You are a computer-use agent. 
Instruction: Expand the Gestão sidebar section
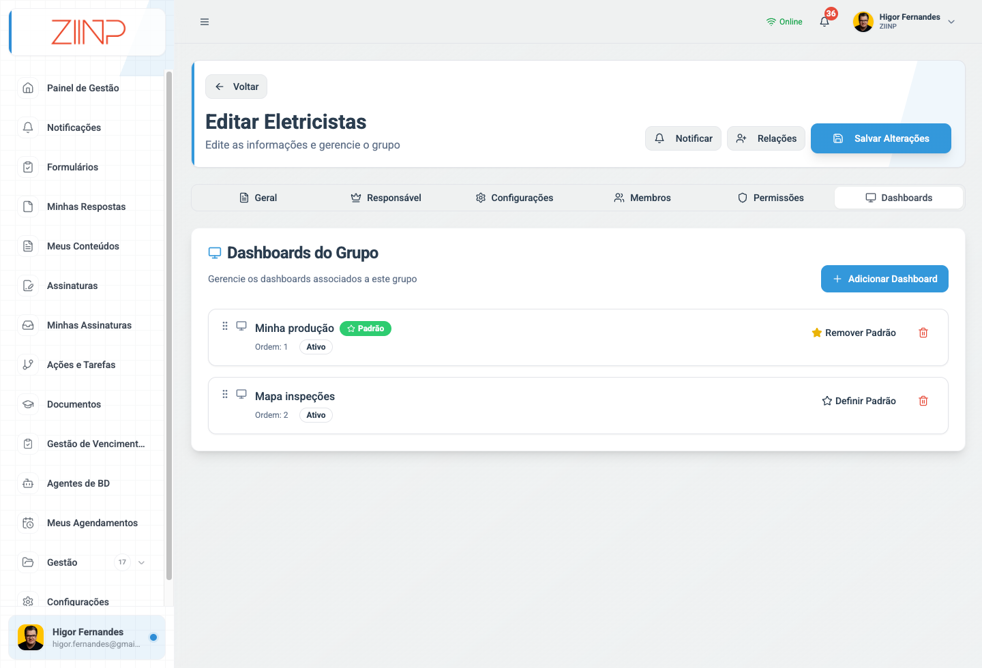point(83,562)
